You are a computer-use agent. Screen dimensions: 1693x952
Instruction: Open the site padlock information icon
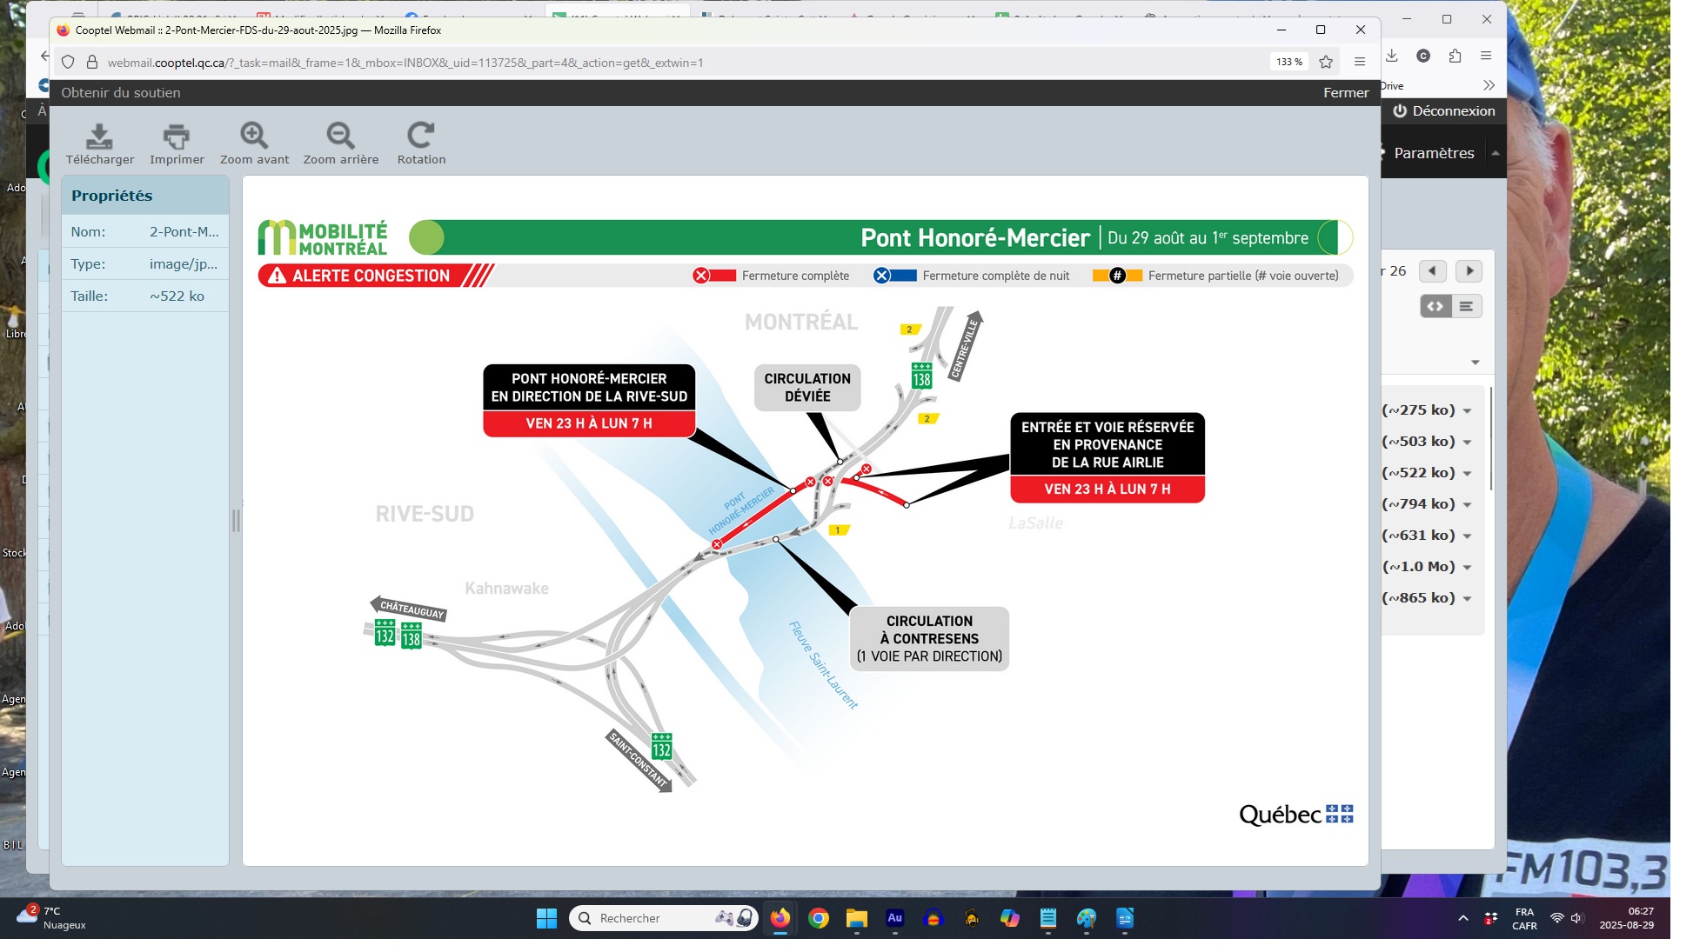click(92, 63)
